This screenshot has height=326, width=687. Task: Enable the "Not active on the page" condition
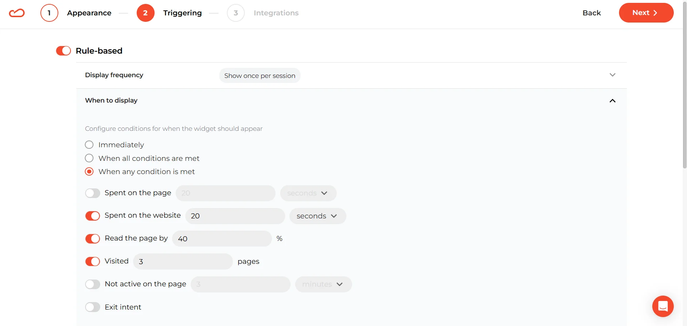(x=92, y=284)
